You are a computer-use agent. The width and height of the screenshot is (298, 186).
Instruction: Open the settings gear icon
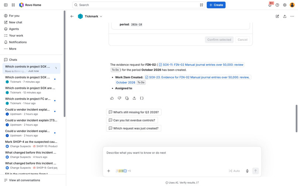(x=285, y=5)
